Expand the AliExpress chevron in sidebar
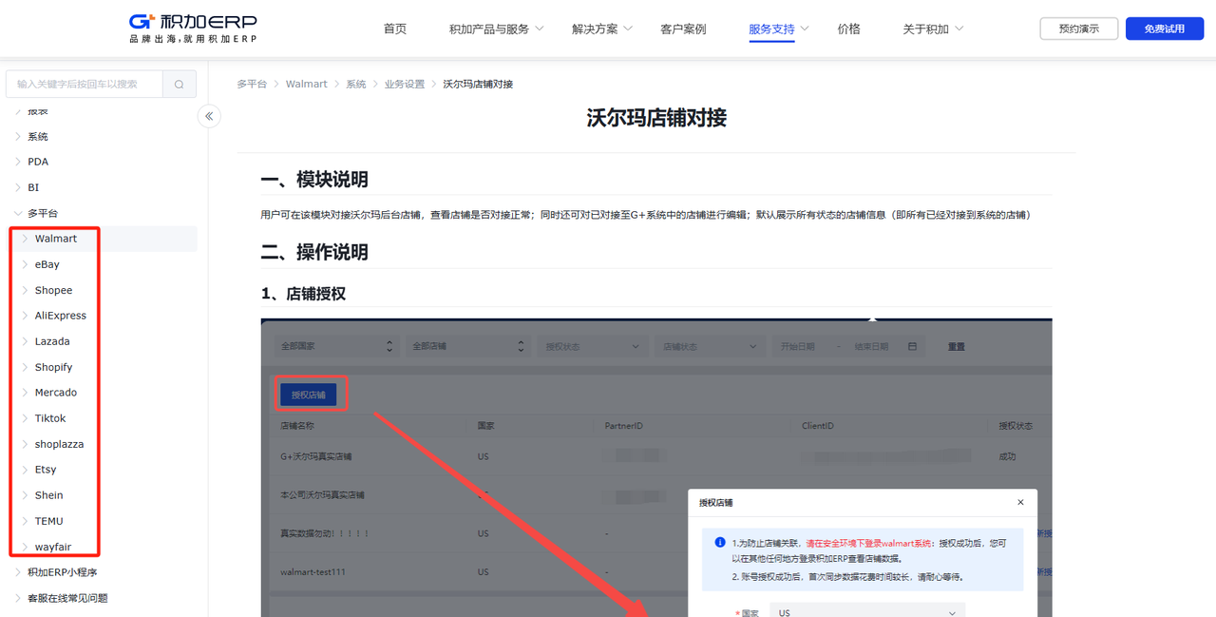Image resolution: width=1216 pixels, height=617 pixels. (x=26, y=316)
